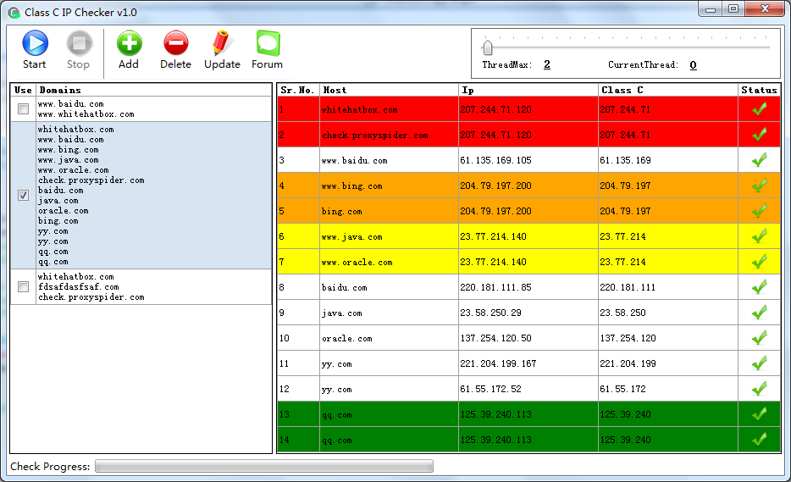This screenshot has height=482, width=791.
Task: Click the Start play icon
Action: coord(35,43)
